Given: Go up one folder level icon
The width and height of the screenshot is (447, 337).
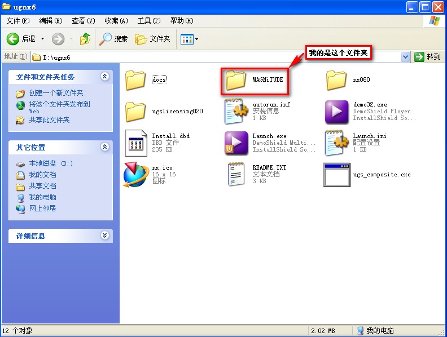Looking at the screenshot, I should point(85,39).
